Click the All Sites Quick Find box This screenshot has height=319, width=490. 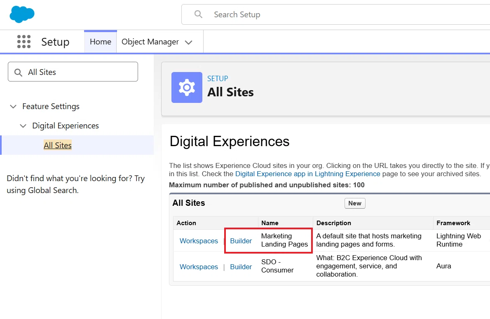[73, 72]
